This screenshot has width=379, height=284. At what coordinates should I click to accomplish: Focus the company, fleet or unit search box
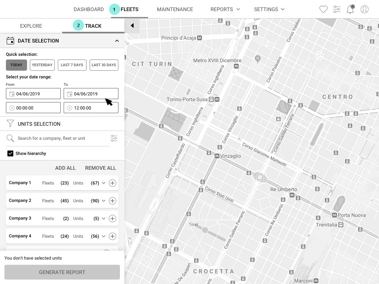click(x=58, y=138)
